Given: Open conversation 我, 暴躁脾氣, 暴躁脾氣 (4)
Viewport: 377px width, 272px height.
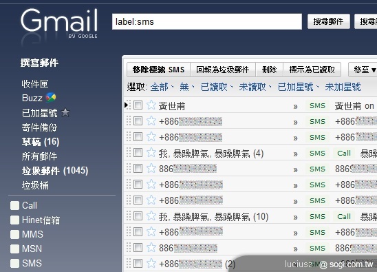Looking at the screenshot, I should click(x=211, y=154).
